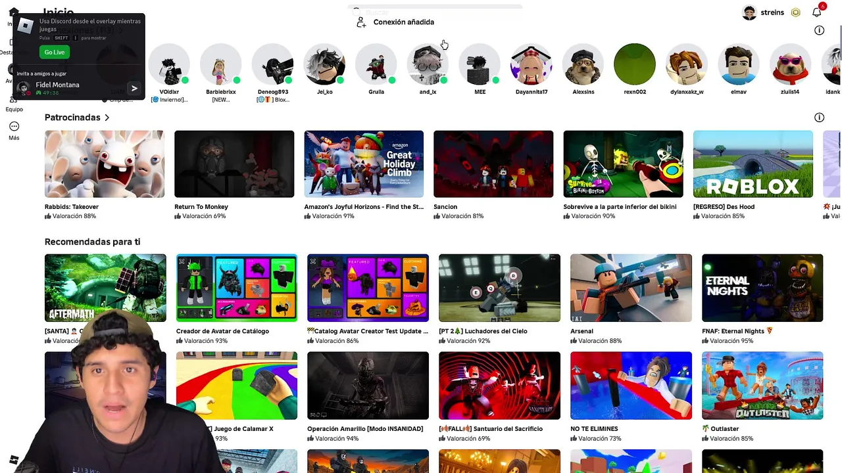Open Return To Monkey thumbnail
The width and height of the screenshot is (842, 473).
click(x=234, y=164)
